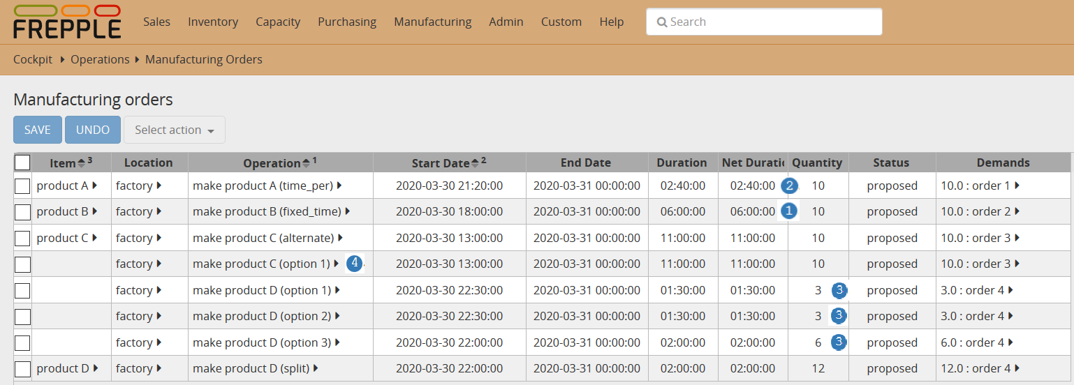Click the arrow beside make product B (fixed_time)
The height and width of the screenshot is (385, 1074).
(348, 211)
